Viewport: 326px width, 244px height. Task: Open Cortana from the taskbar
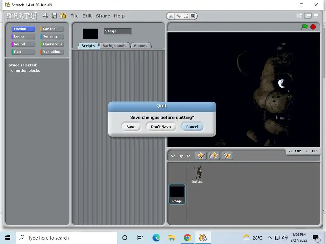click(x=125, y=238)
